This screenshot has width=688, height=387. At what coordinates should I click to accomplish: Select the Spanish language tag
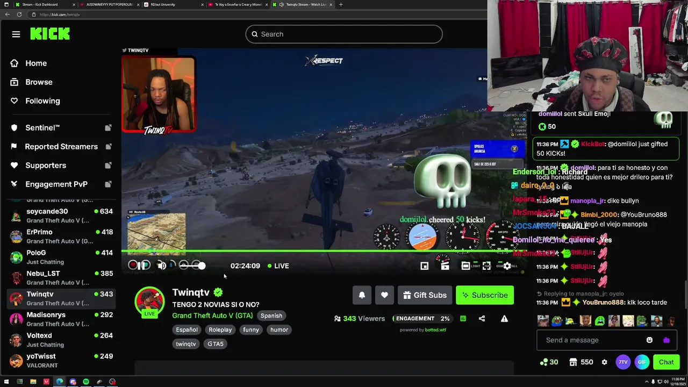(271, 316)
